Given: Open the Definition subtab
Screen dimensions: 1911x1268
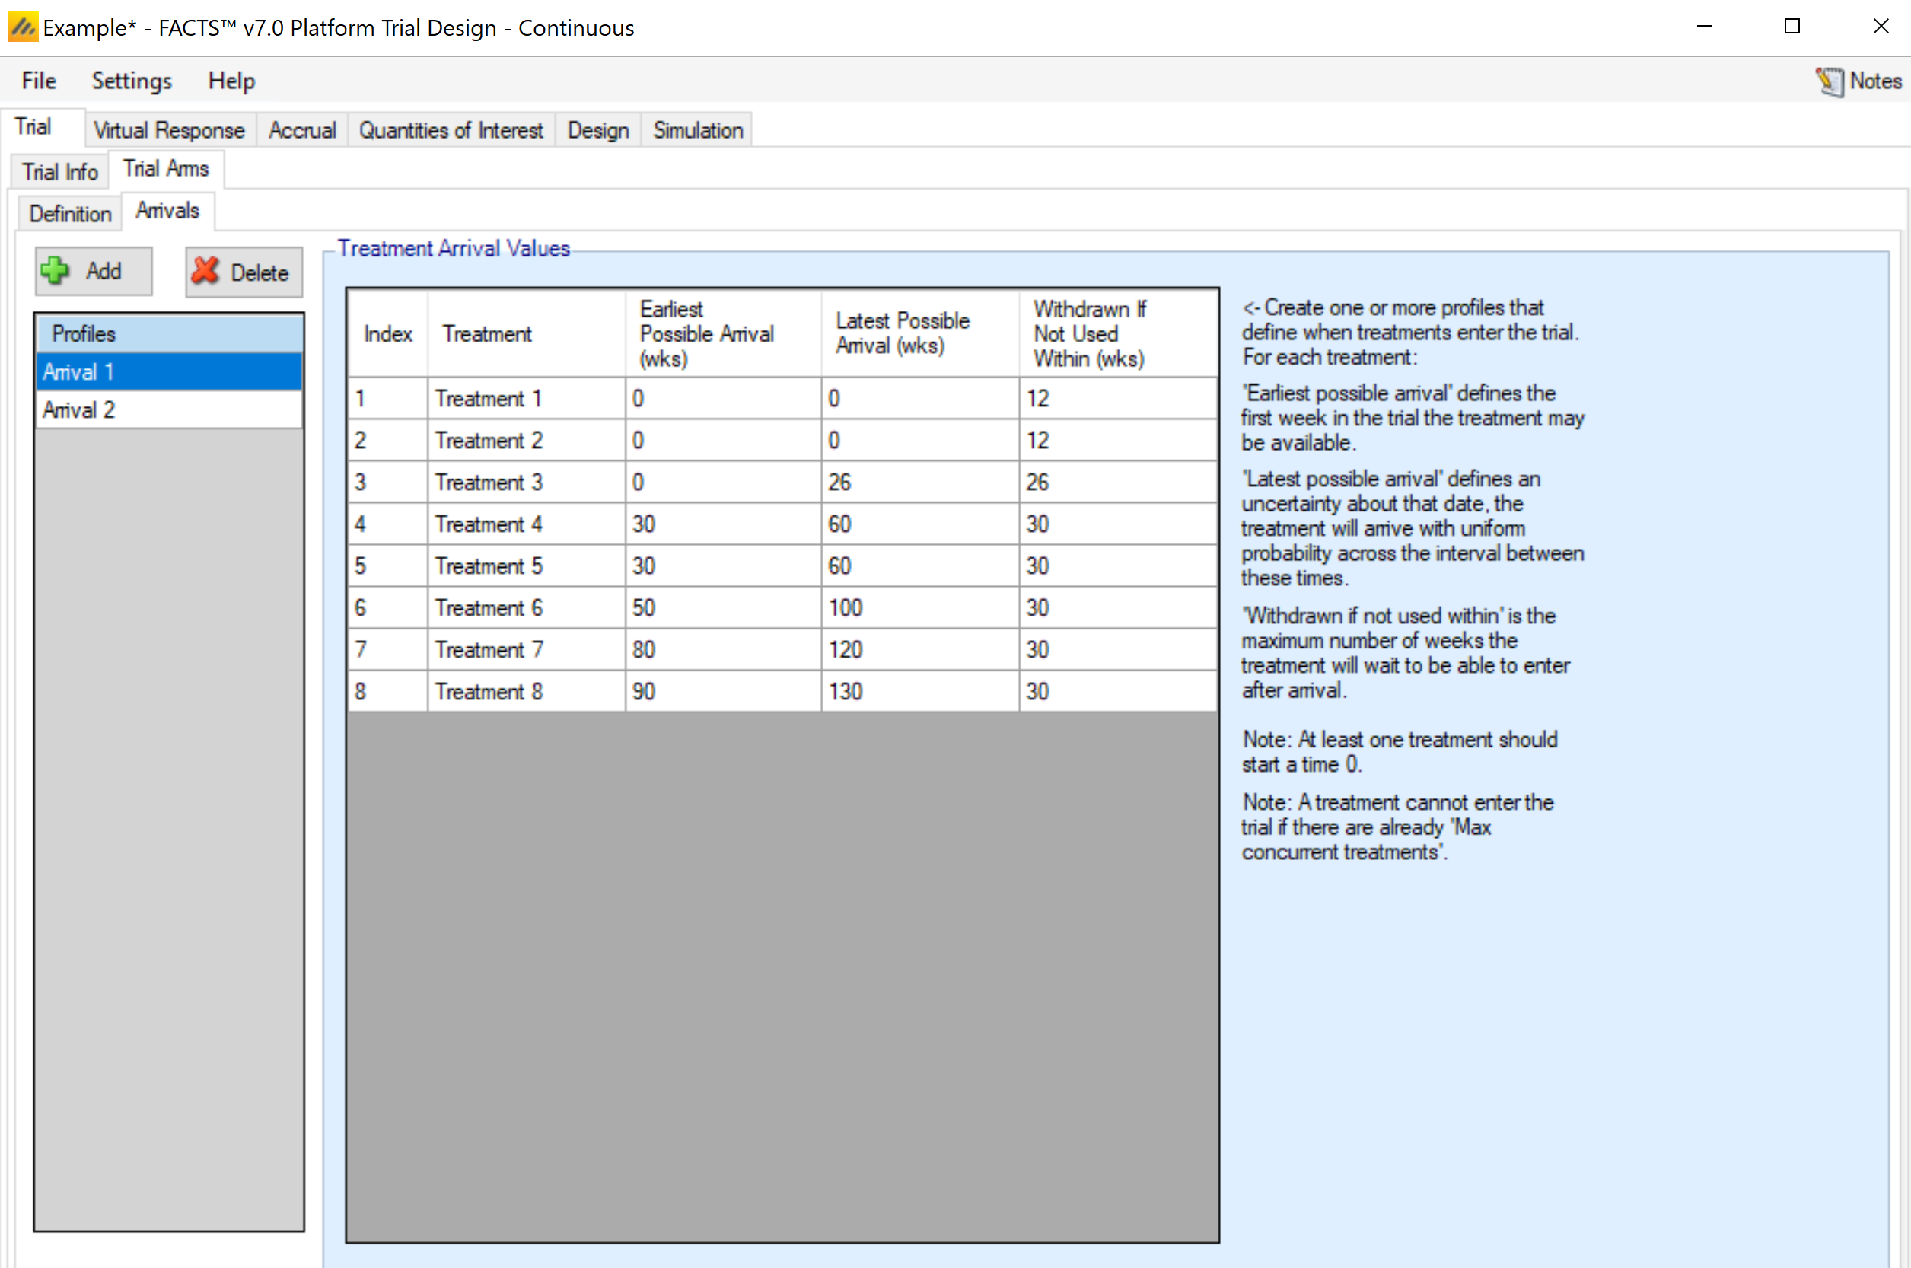Looking at the screenshot, I should [70, 213].
